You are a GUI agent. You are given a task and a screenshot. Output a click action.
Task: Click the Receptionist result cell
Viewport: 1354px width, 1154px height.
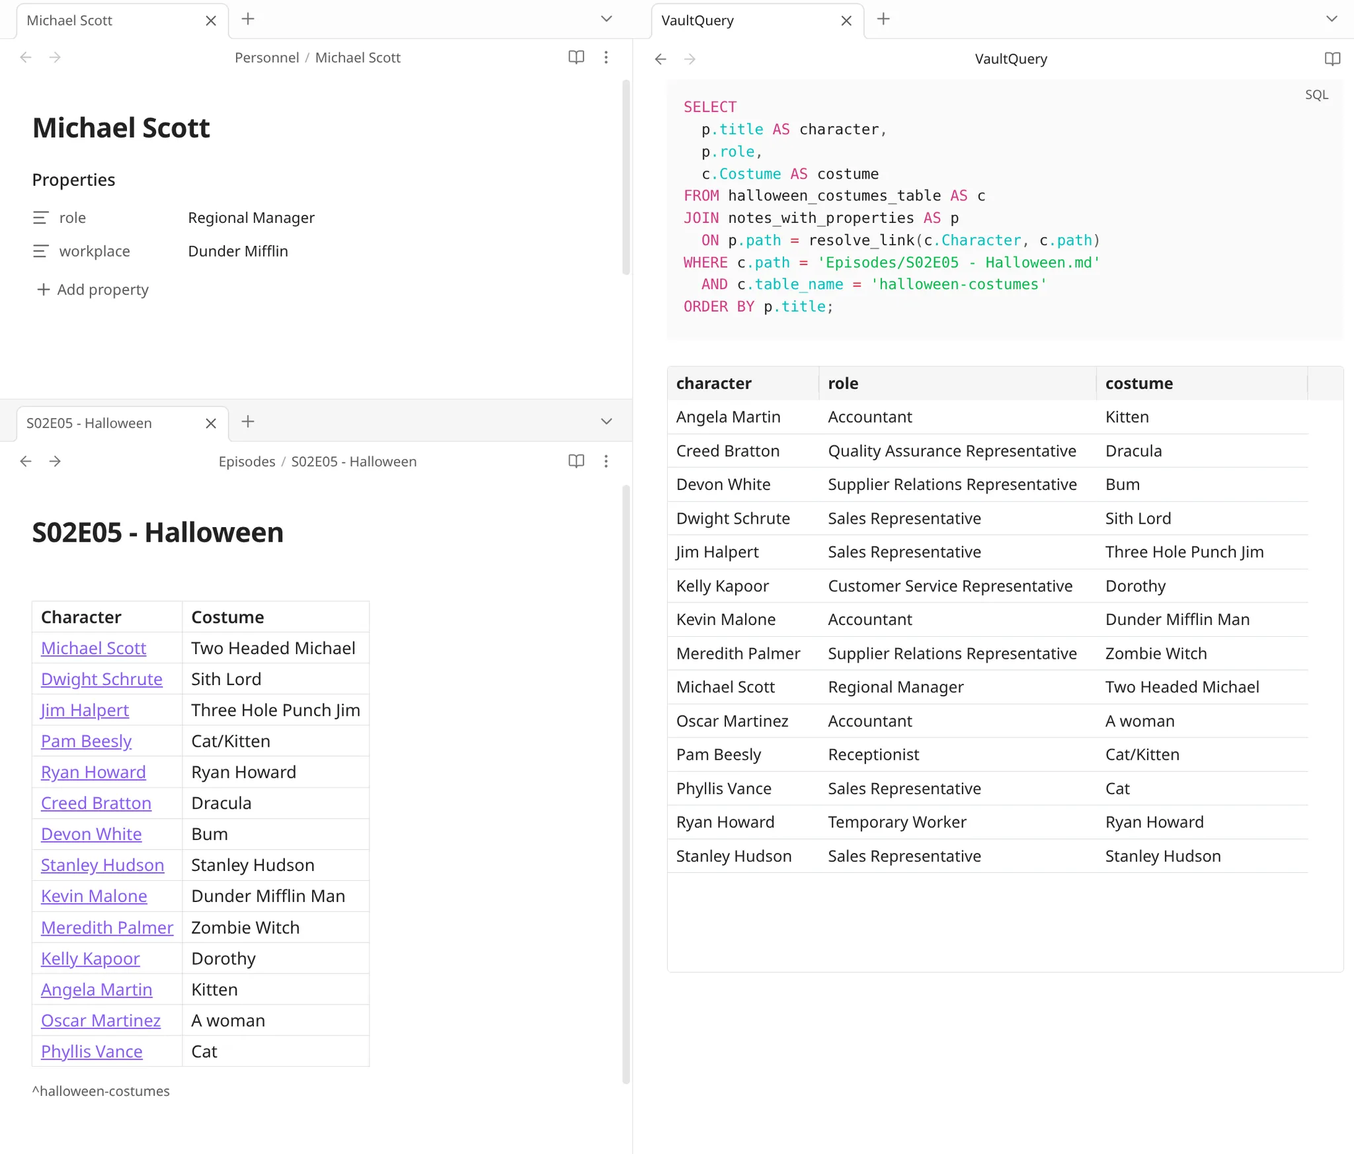tap(957, 755)
